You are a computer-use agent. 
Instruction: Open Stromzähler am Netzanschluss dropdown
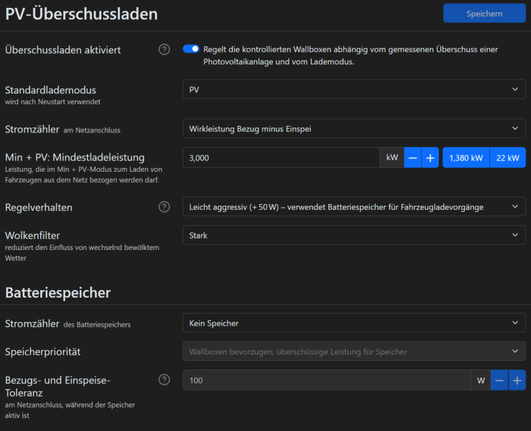coord(354,129)
